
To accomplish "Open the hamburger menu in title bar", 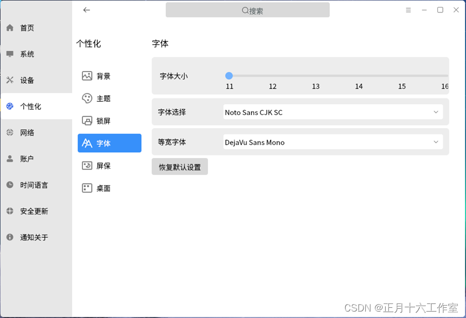I will [x=408, y=10].
